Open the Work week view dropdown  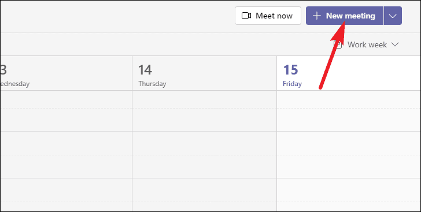[x=367, y=44]
